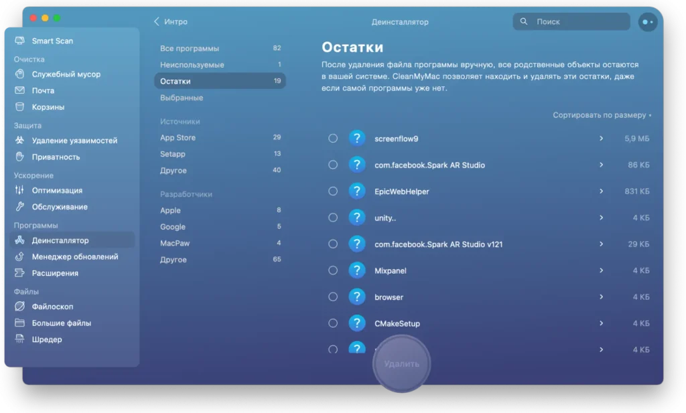The image size is (686, 413).
Task: Open Приватность hand icon in sidebar
Action: pos(19,157)
